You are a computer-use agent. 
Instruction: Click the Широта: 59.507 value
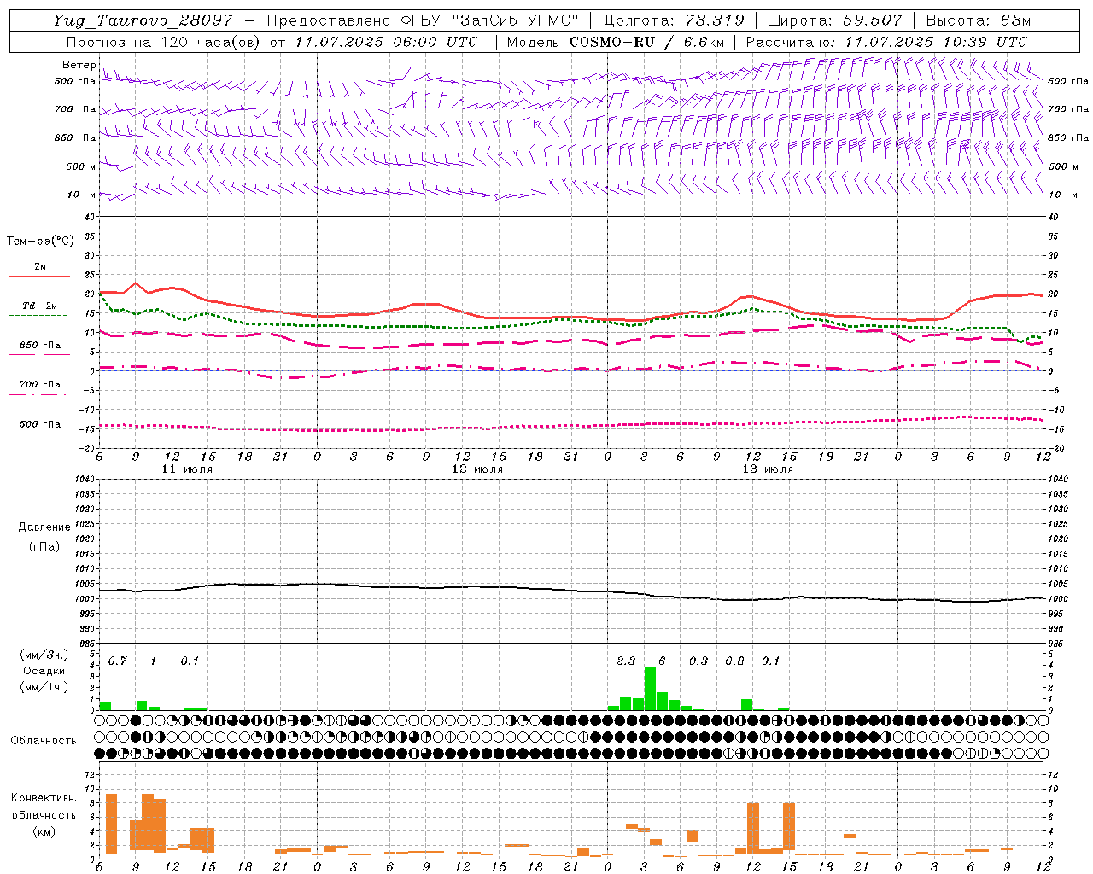tap(834, 20)
